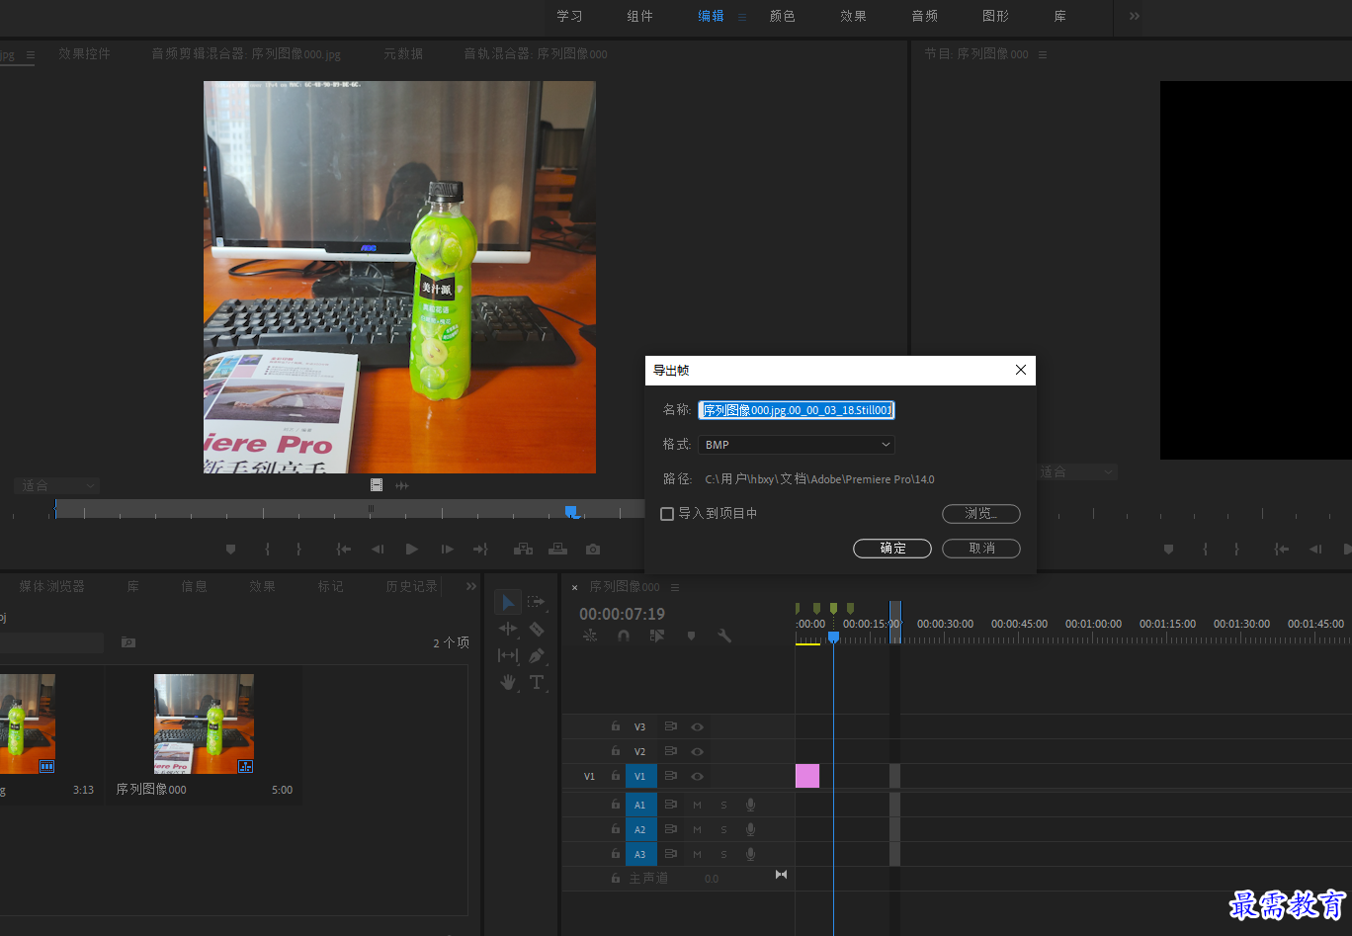
Task: Hide track V2 with eye icon
Action: point(697,751)
